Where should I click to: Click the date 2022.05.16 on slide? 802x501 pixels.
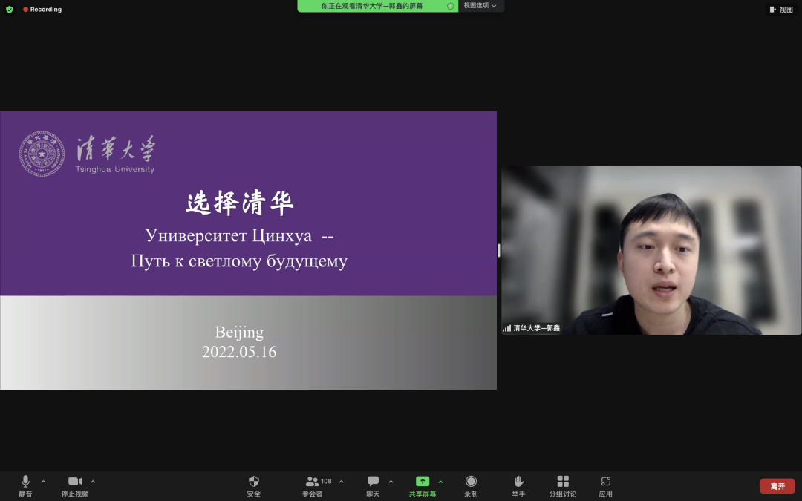pos(239,352)
